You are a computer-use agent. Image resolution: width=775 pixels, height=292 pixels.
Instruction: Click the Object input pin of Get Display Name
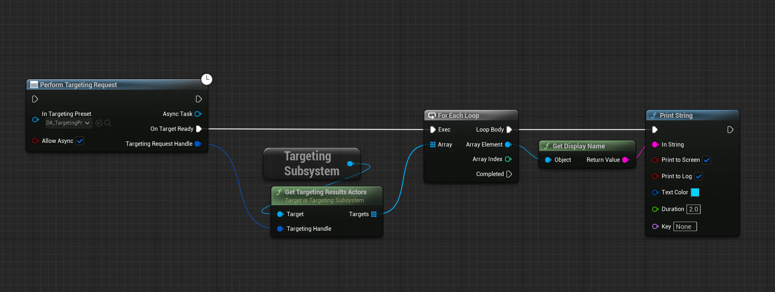[548, 160]
